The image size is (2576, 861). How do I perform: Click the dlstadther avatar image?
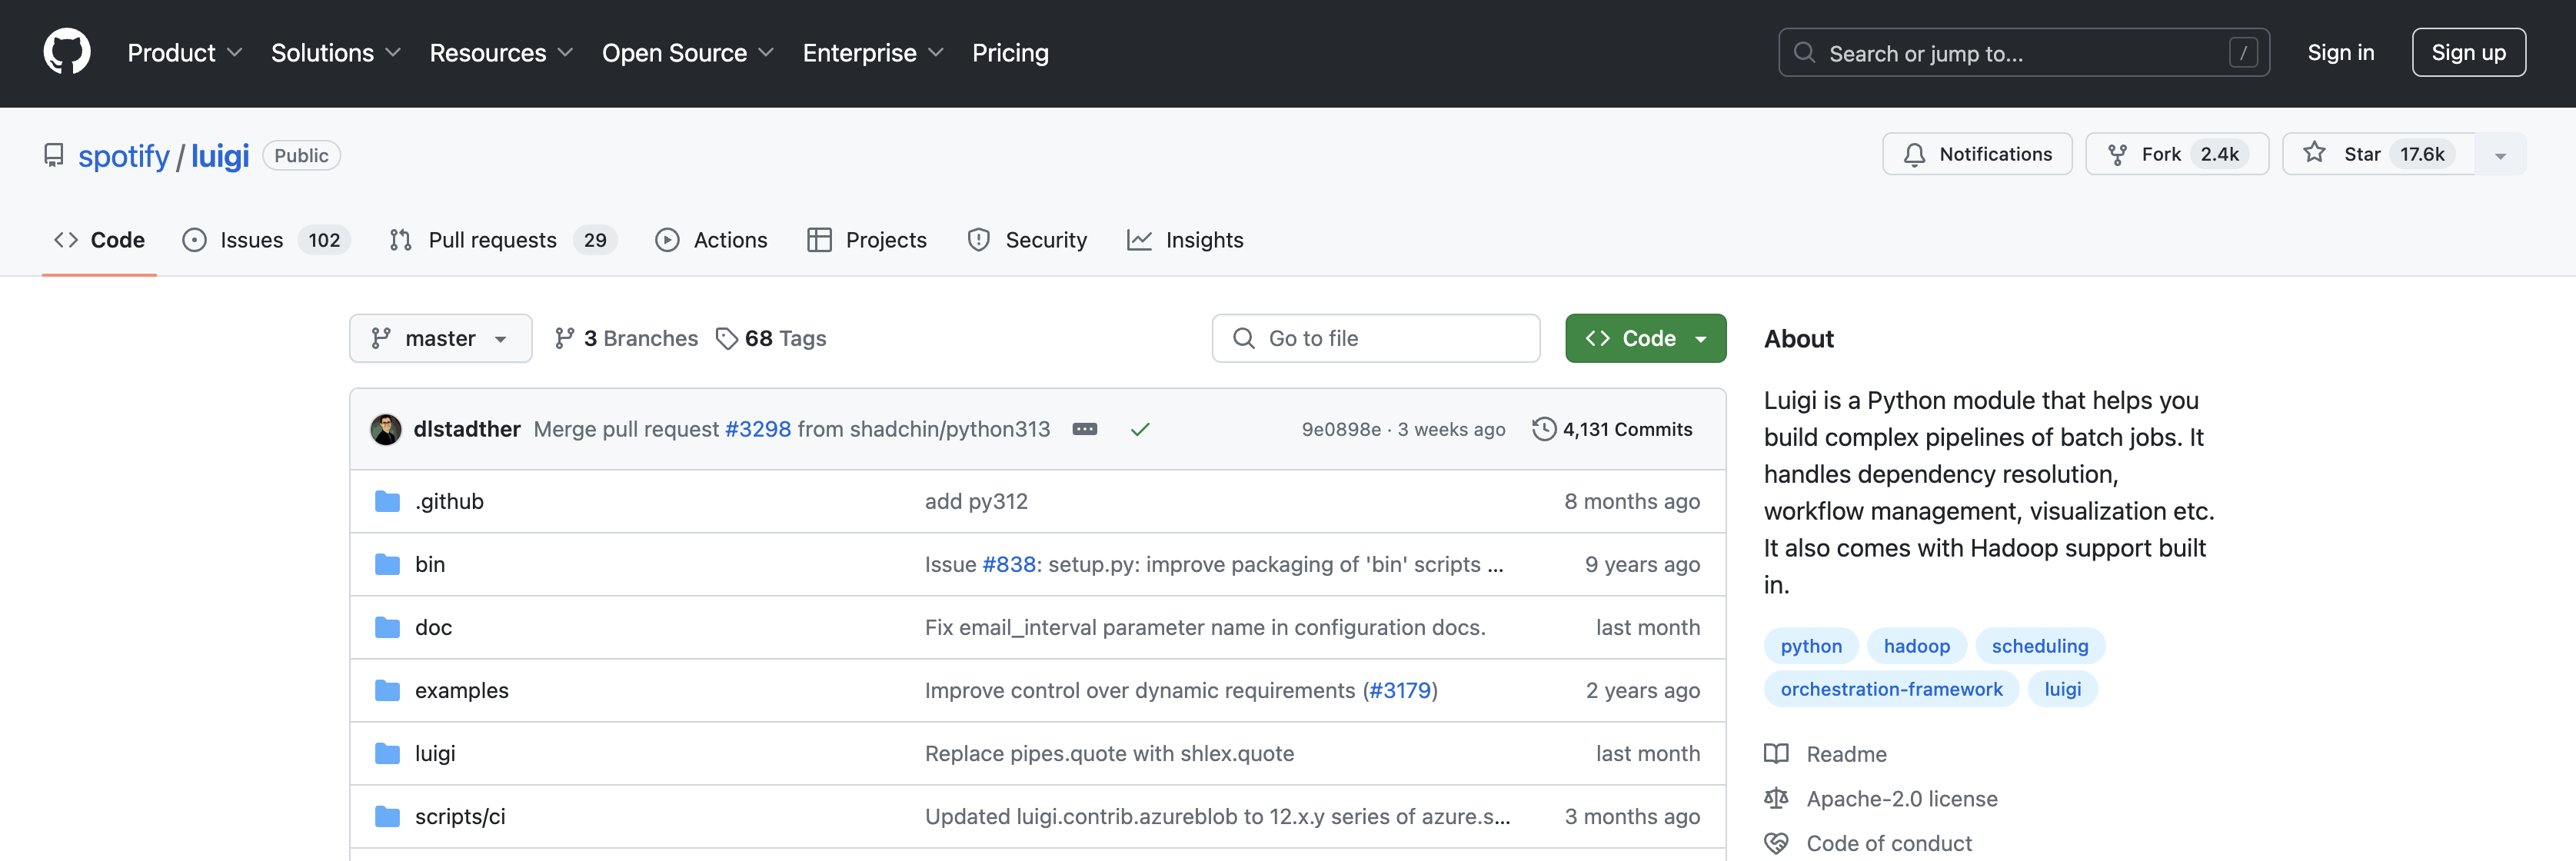[x=386, y=430]
